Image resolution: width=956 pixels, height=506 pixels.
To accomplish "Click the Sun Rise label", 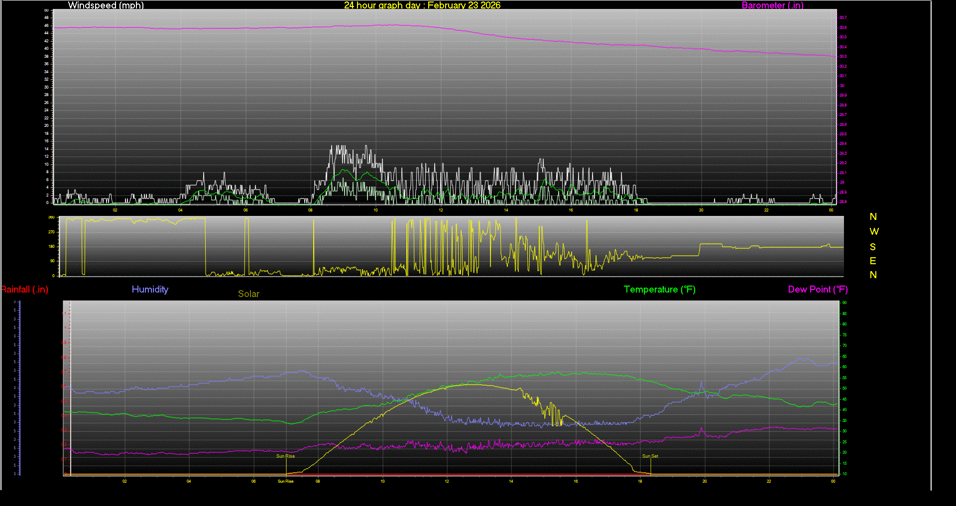I will [x=285, y=456].
